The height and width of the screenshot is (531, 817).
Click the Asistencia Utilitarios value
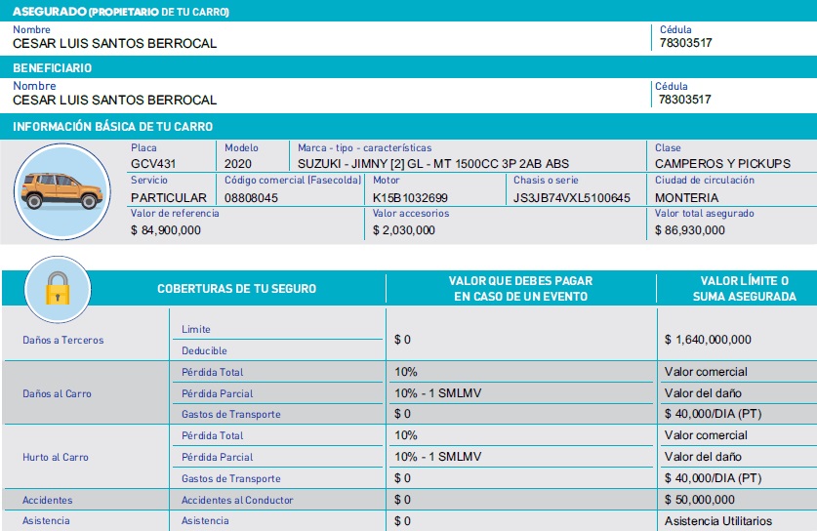pyautogui.click(x=717, y=521)
